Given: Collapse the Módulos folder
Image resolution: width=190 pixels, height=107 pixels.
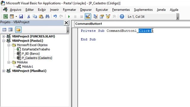Looking at the screenshot, I should click(x=9, y=62).
